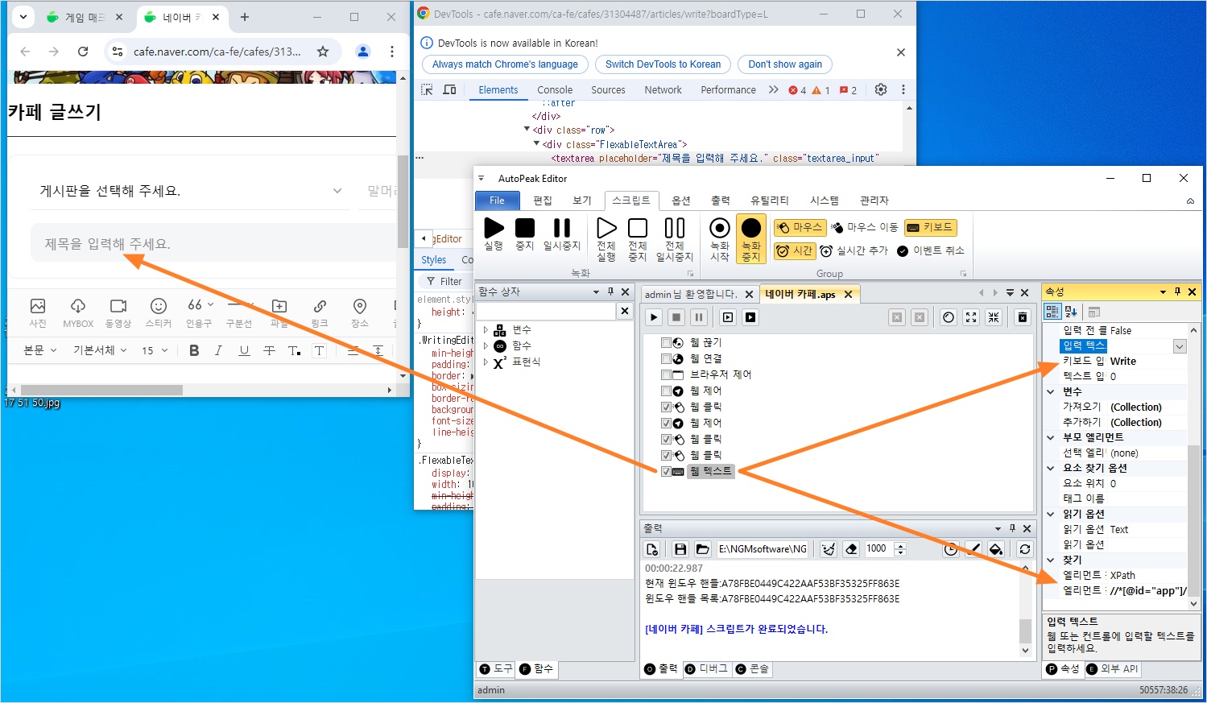The image size is (1207, 703).
Task: Collapse the 부모 엘리먼트 property section
Action: [1051, 437]
